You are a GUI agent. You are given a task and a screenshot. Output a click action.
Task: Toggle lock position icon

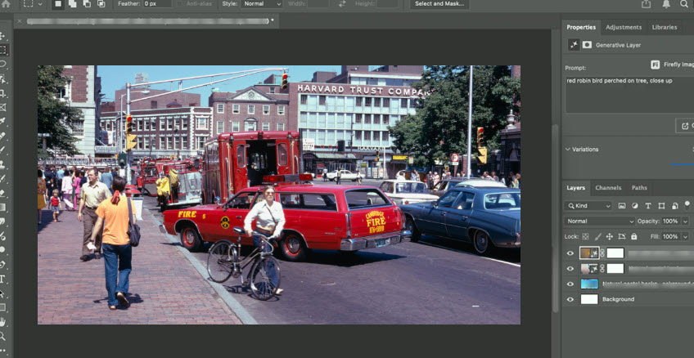pos(610,236)
